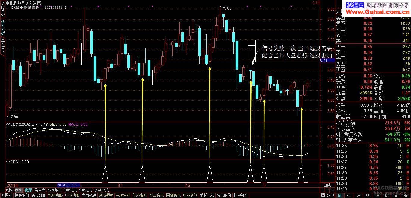
Task: Switch to the SUP决策 template
Action: coord(86,190)
